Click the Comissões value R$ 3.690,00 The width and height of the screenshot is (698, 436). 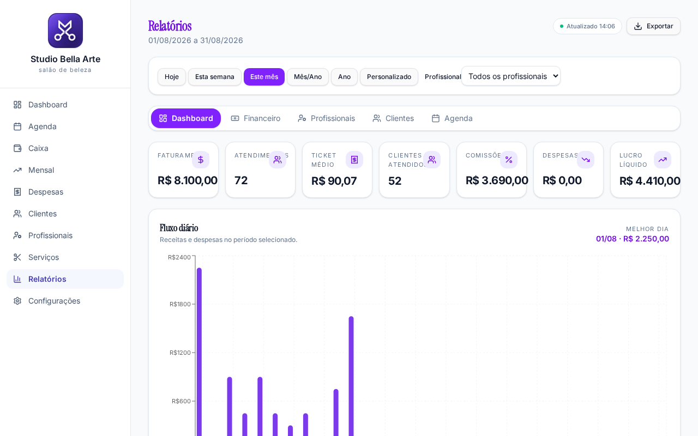[x=497, y=180]
